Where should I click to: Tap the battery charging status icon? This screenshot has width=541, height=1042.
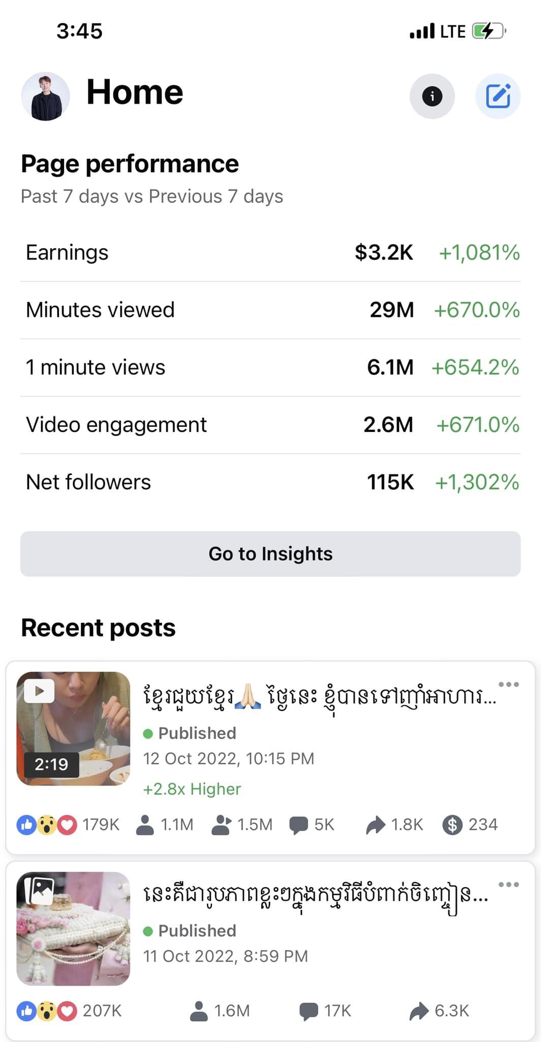489,31
